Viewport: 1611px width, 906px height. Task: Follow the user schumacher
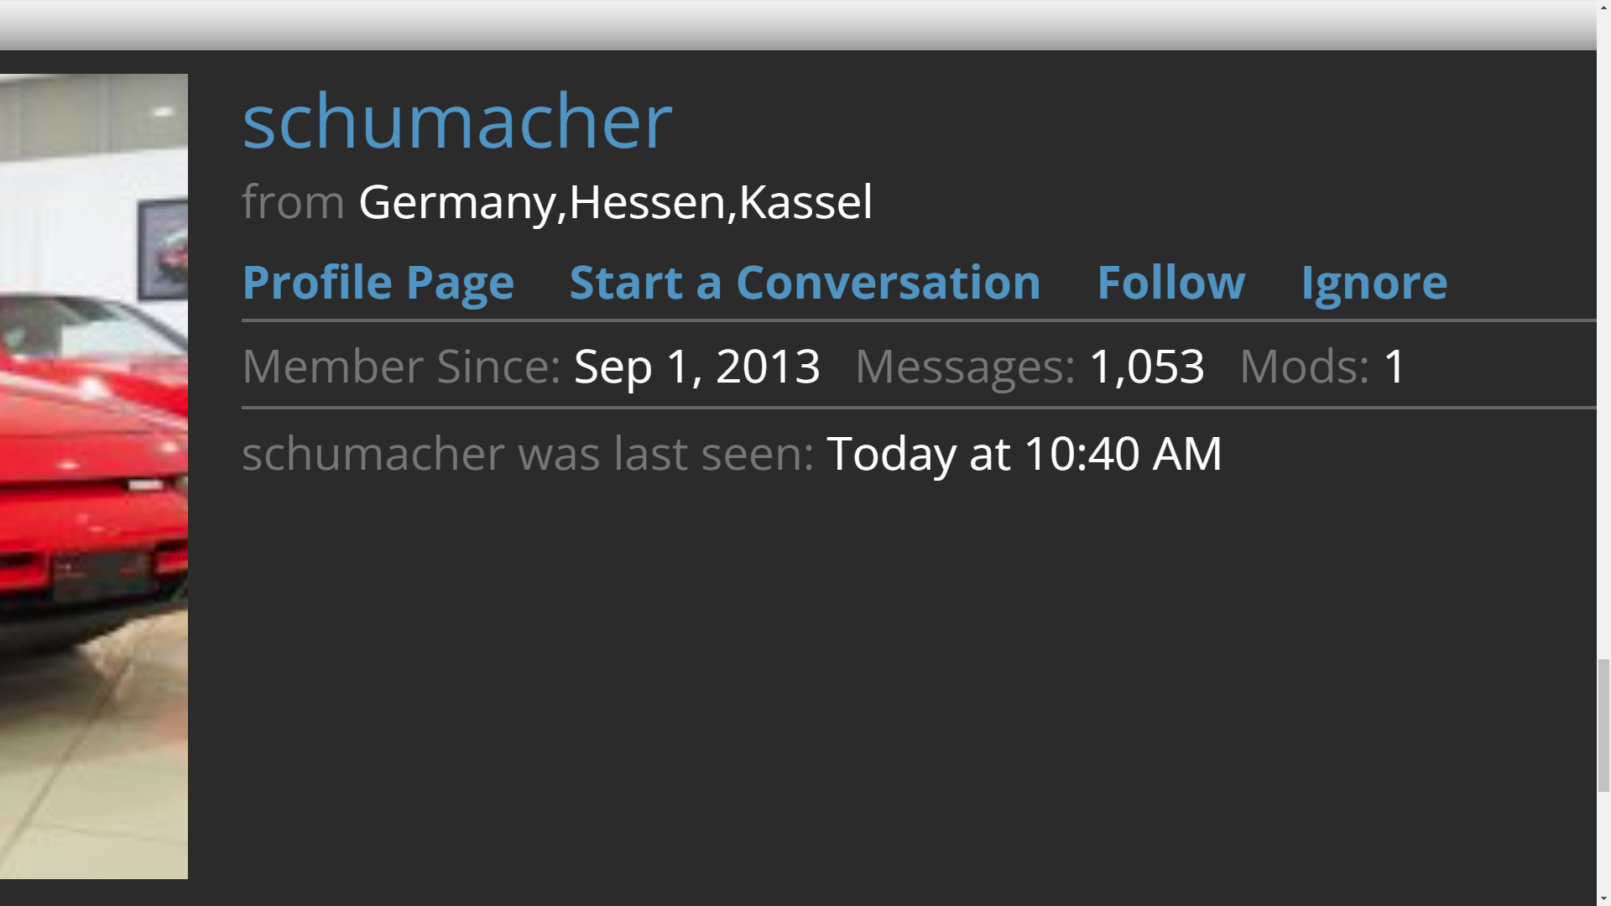pyautogui.click(x=1170, y=282)
